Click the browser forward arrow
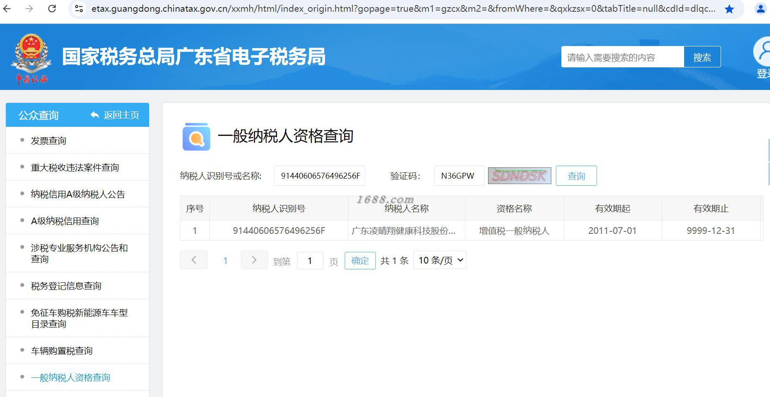 click(29, 8)
